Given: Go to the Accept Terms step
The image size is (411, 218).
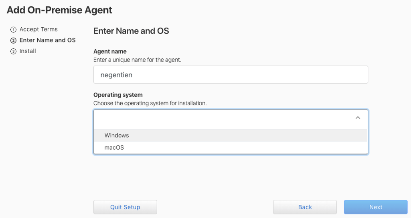Looking at the screenshot, I should click(38, 30).
